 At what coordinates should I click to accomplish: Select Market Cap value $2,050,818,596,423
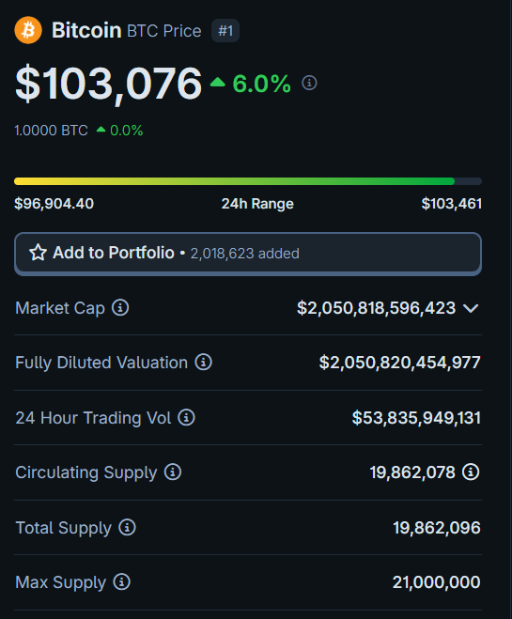[x=376, y=308]
